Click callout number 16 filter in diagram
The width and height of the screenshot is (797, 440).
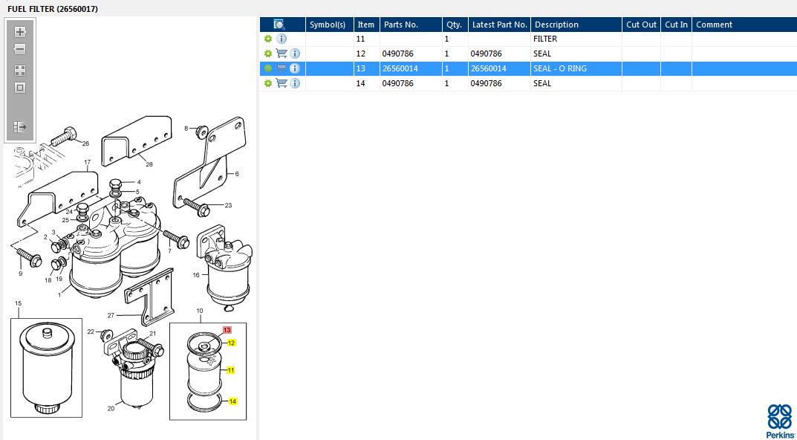coord(196,275)
